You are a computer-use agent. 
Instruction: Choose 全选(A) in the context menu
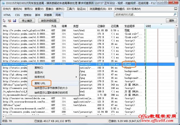39,72
